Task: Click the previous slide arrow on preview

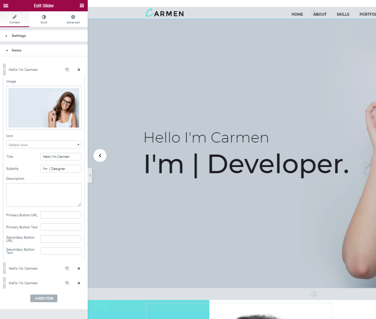Action: tap(100, 155)
